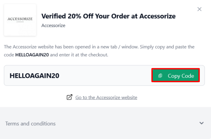Click the Accessorize brand name under the heading
The image size is (211, 139).
click(53, 25)
